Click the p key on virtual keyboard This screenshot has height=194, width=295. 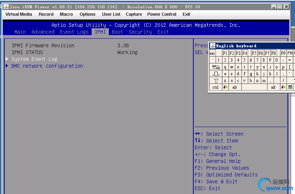coord(283,67)
